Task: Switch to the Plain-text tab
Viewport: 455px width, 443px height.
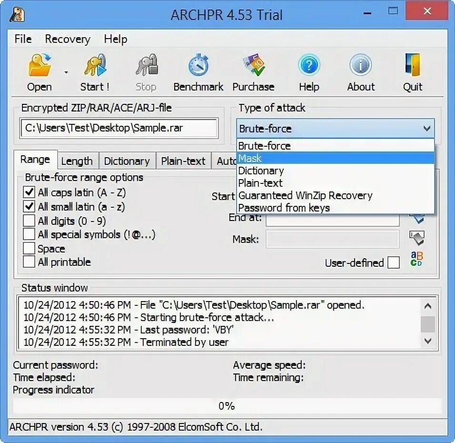Action: (183, 161)
